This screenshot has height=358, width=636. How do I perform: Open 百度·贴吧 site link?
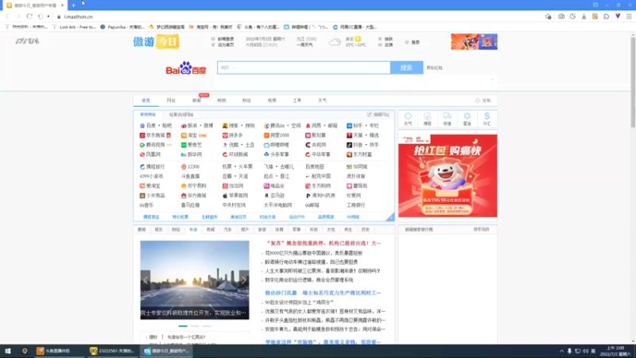156,126
